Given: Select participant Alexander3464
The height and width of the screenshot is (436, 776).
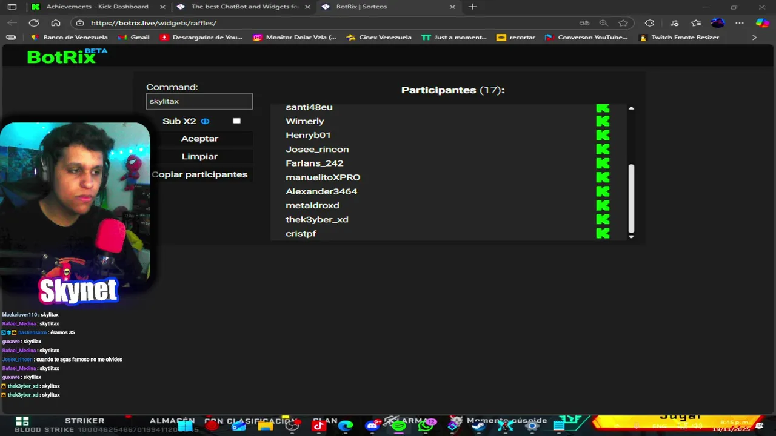Looking at the screenshot, I should (x=321, y=191).
